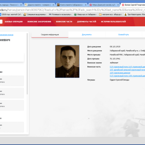Viewport: 145px width, 145px height.
Task: Select the 'Сводная информация' tab
Action: point(50,34)
